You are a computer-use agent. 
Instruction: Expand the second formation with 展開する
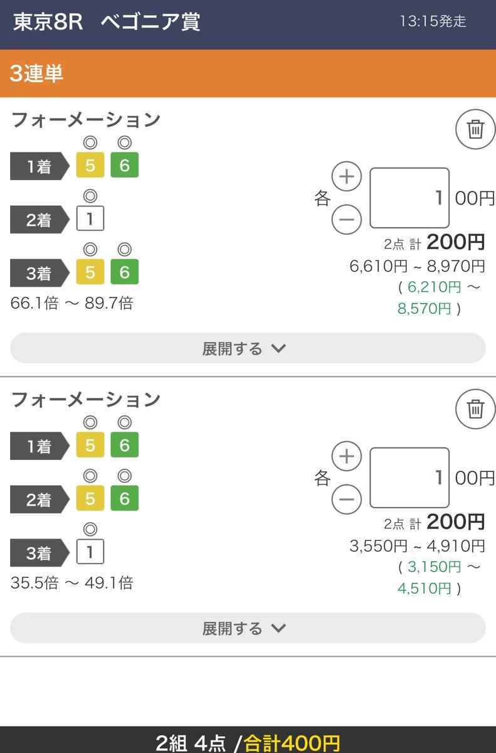pos(248,628)
